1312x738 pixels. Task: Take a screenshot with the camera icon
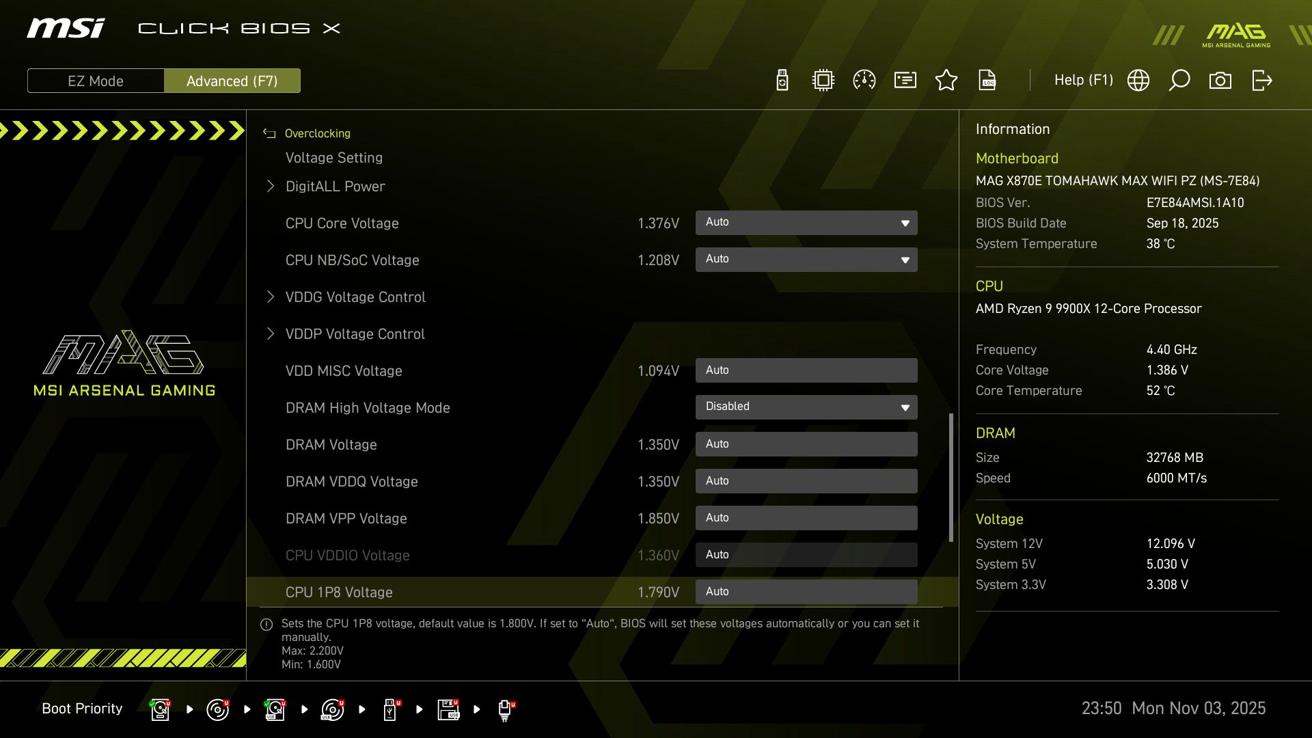click(x=1221, y=80)
